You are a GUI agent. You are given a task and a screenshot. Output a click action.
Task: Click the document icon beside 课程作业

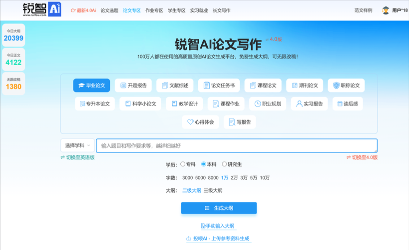tap(216, 103)
